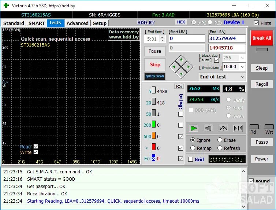Toggle the Read graph checkbox
Image resolution: width=276 pixels, height=210 pixels.
point(36,146)
